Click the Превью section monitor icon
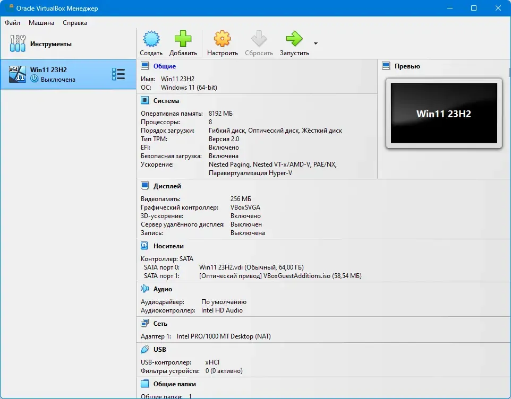Image resolution: width=511 pixels, height=399 pixels. tap(386, 66)
